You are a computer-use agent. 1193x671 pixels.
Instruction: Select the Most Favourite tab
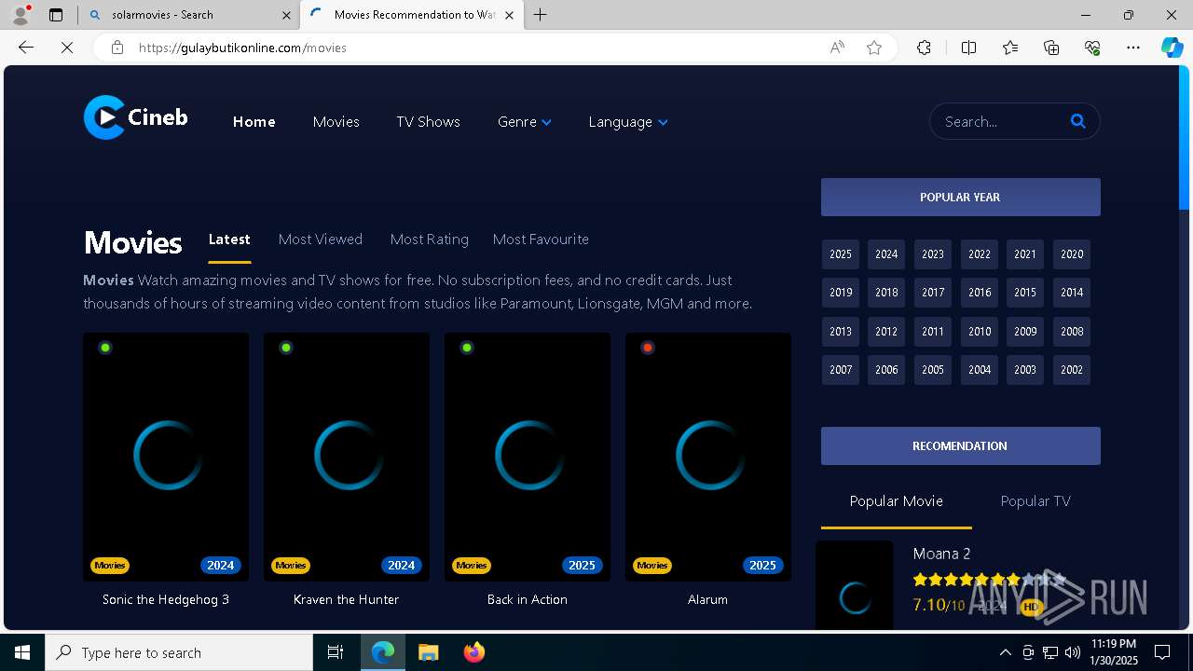[x=541, y=240]
